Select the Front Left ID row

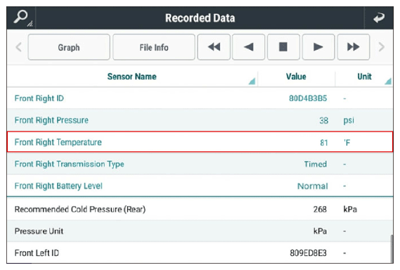click(200, 253)
